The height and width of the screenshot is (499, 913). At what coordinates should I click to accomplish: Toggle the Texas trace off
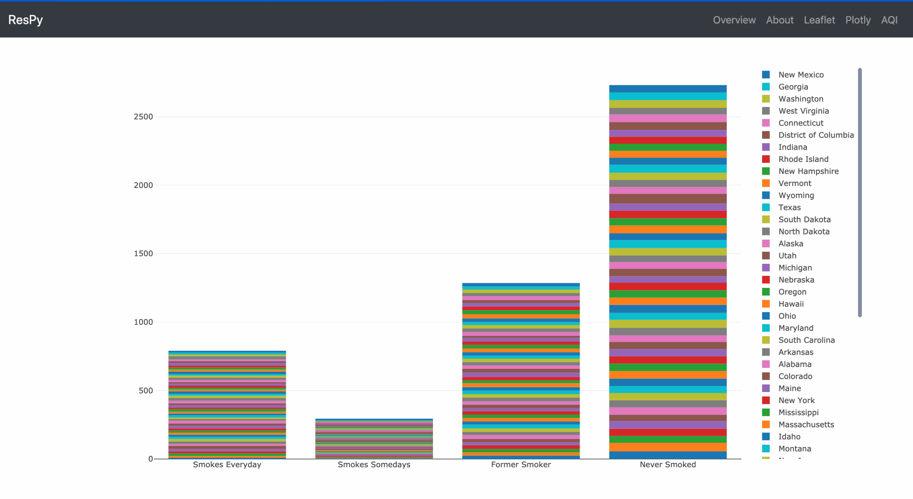pos(790,207)
